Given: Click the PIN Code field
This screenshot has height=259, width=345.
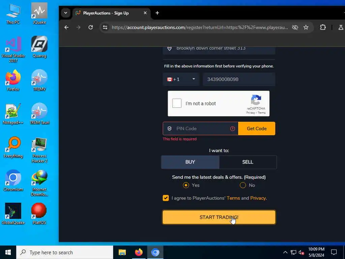Looking at the screenshot, I should pos(200,128).
